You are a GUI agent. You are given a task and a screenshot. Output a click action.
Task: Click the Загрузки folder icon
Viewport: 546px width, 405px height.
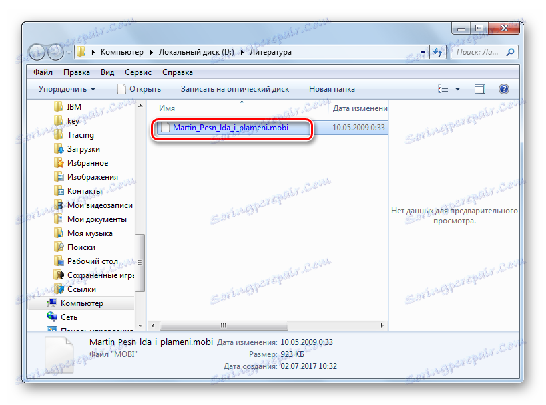pos(59,149)
